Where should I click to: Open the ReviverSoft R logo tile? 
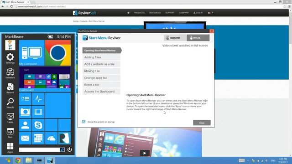click(64, 138)
